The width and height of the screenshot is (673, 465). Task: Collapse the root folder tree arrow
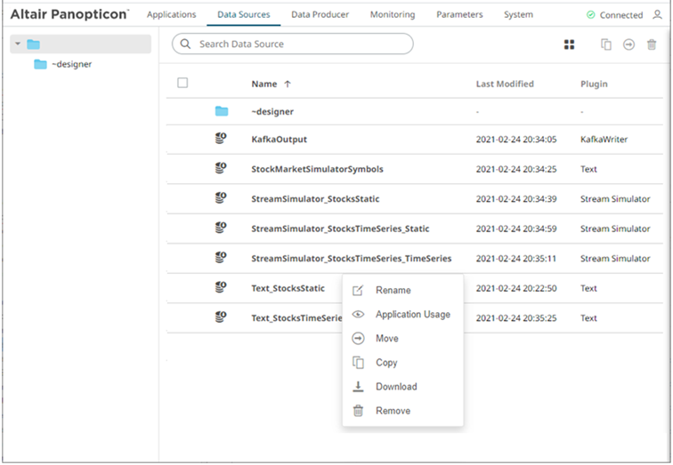18,44
